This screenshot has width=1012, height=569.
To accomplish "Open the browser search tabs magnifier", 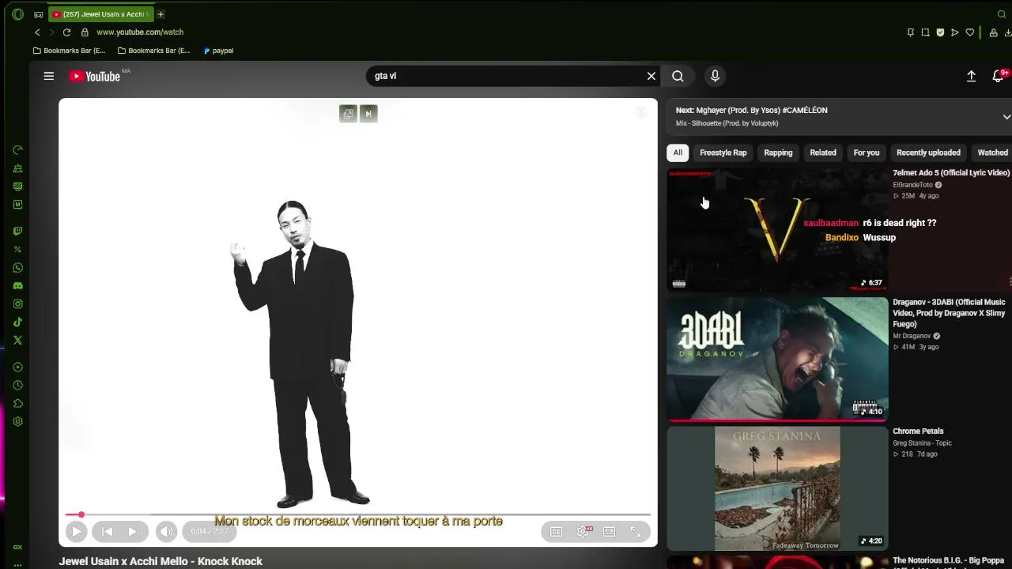I will coord(1002,14).
